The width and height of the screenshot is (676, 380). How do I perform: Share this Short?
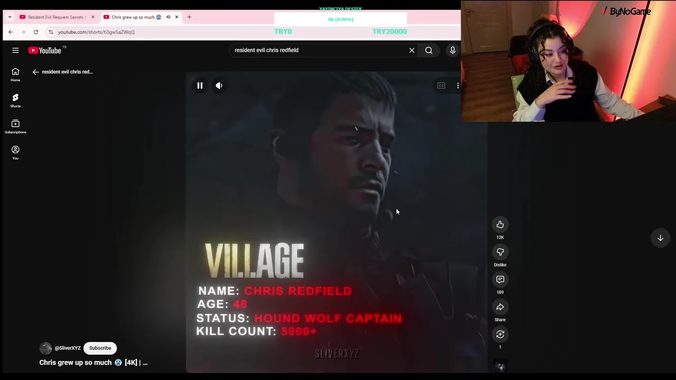(500, 307)
